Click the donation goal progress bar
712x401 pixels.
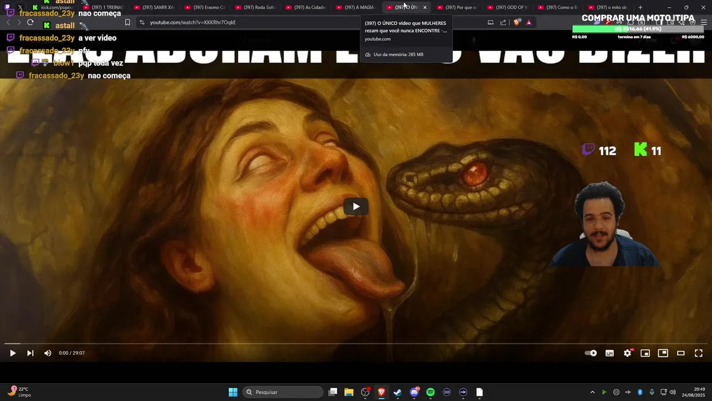638,29
